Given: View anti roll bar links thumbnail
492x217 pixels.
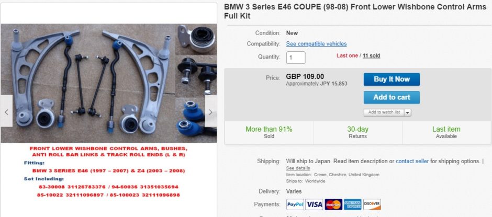Looking at the screenshot, I should (x=196, y=75).
